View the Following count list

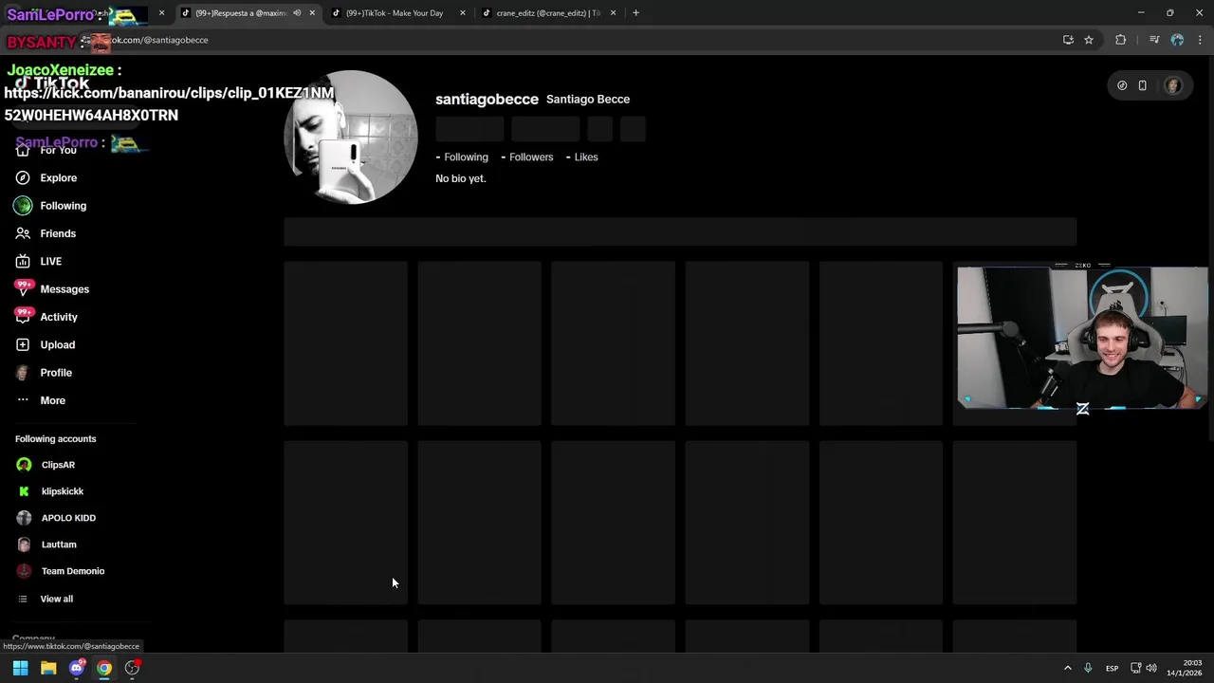click(x=462, y=157)
